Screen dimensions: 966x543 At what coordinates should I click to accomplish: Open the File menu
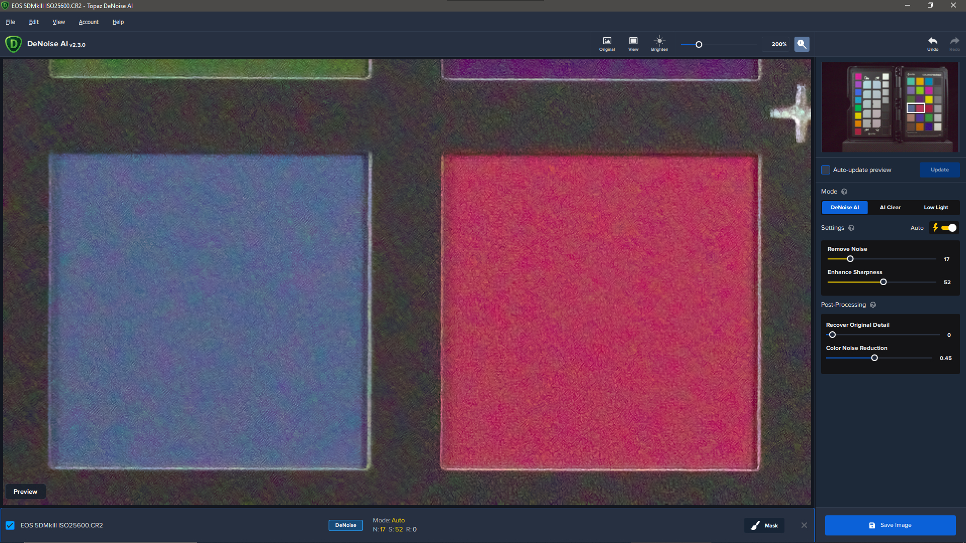click(10, 22)
